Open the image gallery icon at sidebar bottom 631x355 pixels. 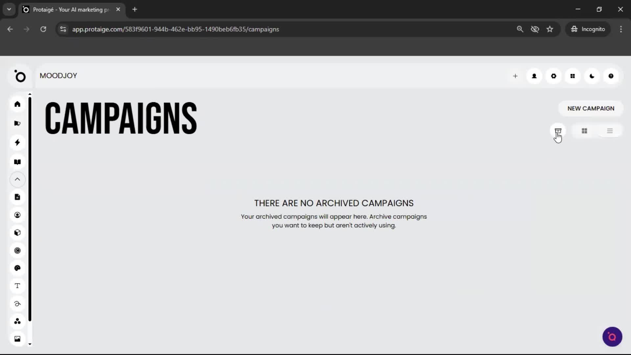click(17, 339)
